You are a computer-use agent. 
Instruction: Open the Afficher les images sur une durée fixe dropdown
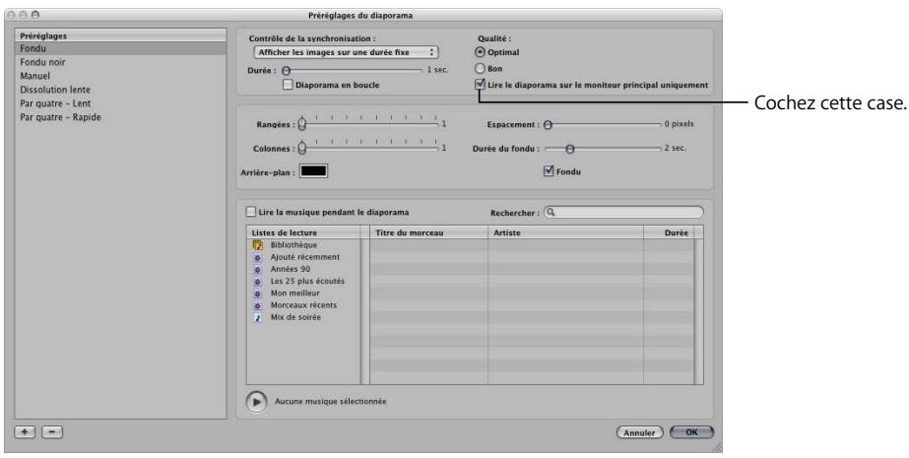coord(346,52)
